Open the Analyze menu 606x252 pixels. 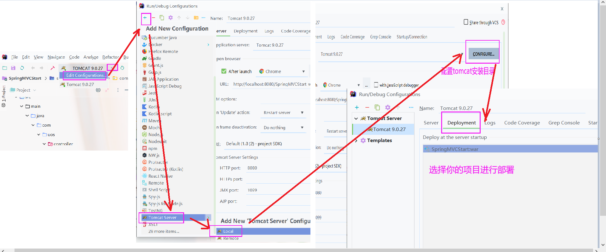91,57
